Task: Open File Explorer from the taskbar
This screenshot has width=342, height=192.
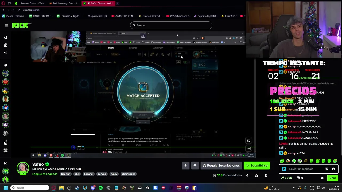Action: [61, 188]
